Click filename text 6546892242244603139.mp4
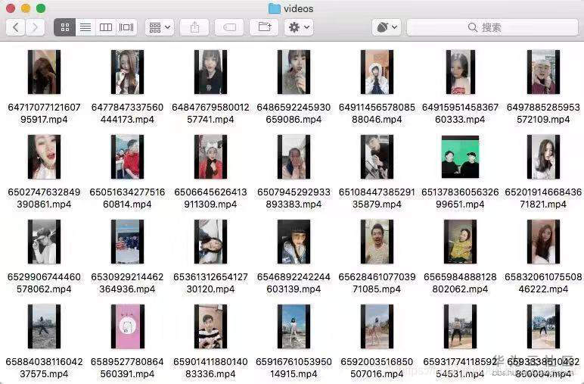This screenshot has width=584, height=384. (294, 283)
